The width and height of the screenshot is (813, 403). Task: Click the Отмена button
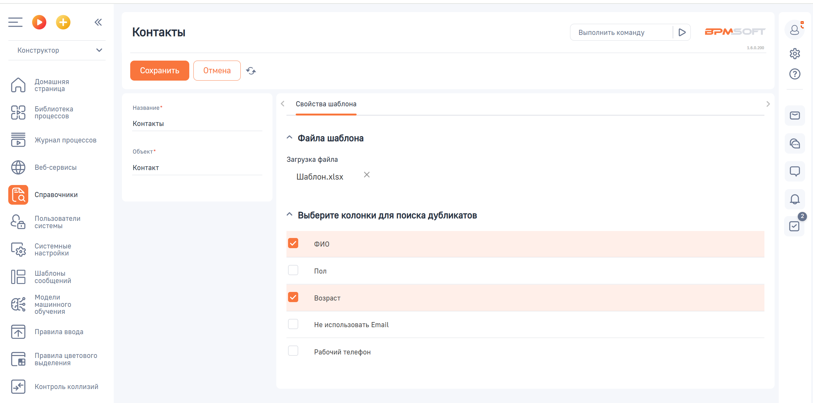(217, 70)
